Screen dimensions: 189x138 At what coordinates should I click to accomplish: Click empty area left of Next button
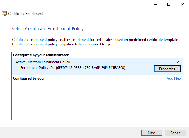pos(76,133)
